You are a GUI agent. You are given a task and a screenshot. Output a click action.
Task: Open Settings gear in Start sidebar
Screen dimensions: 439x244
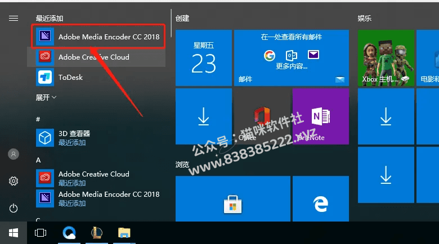click(14, 181)
